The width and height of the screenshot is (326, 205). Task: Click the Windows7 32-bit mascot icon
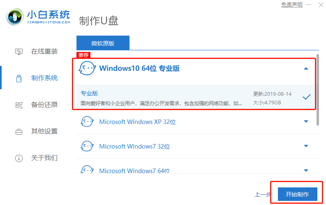(87, 146)
